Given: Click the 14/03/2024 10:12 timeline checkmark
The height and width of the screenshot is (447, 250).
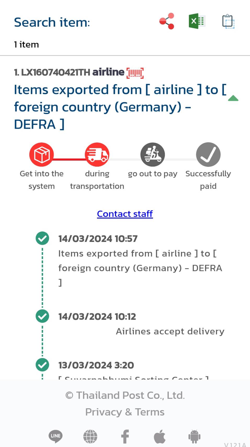Looking at the screenshot, I should pos(42,316).
